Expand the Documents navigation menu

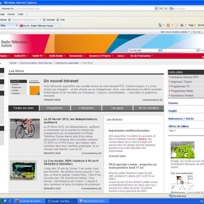tap(77, 56)
